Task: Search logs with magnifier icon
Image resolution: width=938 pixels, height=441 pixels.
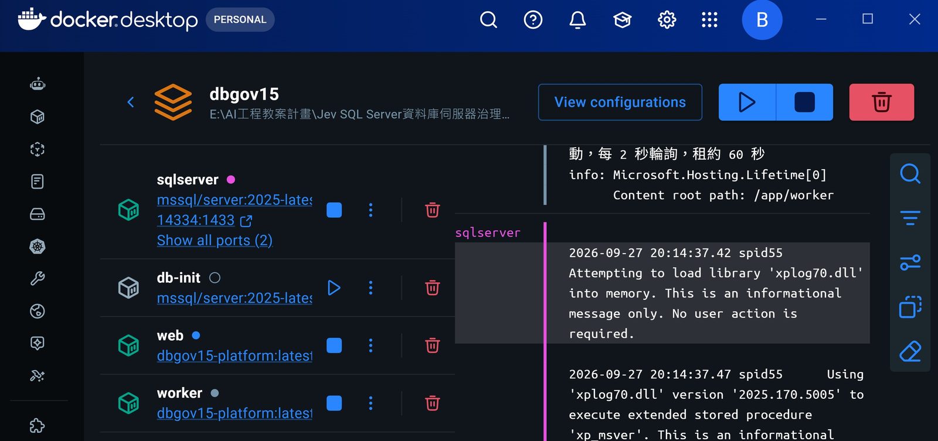Action: 910,174
